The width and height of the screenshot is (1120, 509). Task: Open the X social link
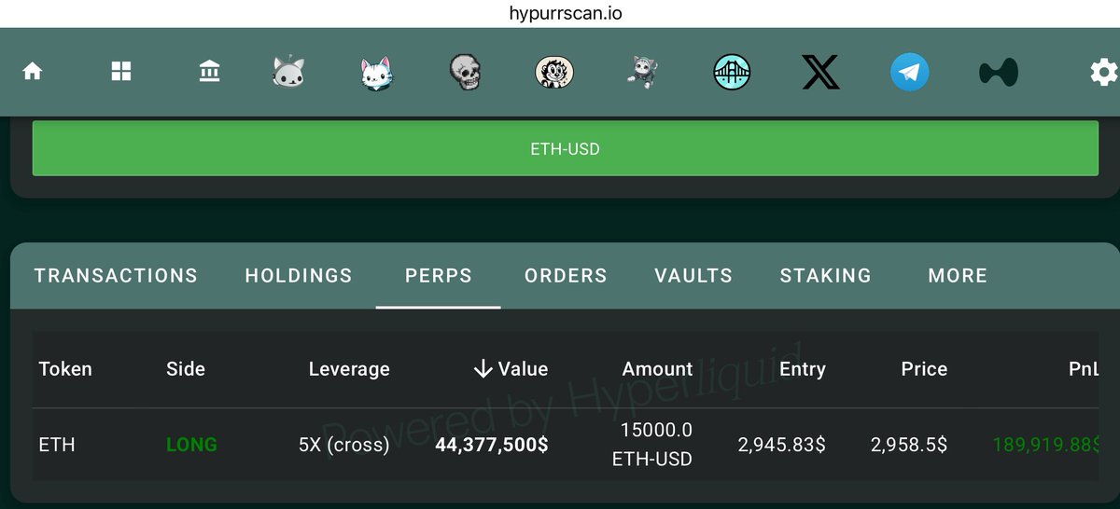[x=820, y=72]
